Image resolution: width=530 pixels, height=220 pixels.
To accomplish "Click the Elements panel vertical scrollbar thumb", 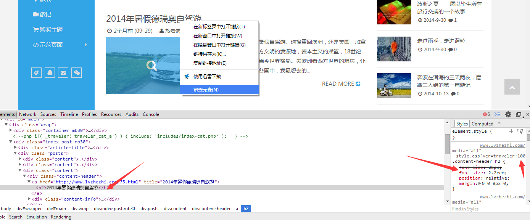I will click(x=447, y=144).
